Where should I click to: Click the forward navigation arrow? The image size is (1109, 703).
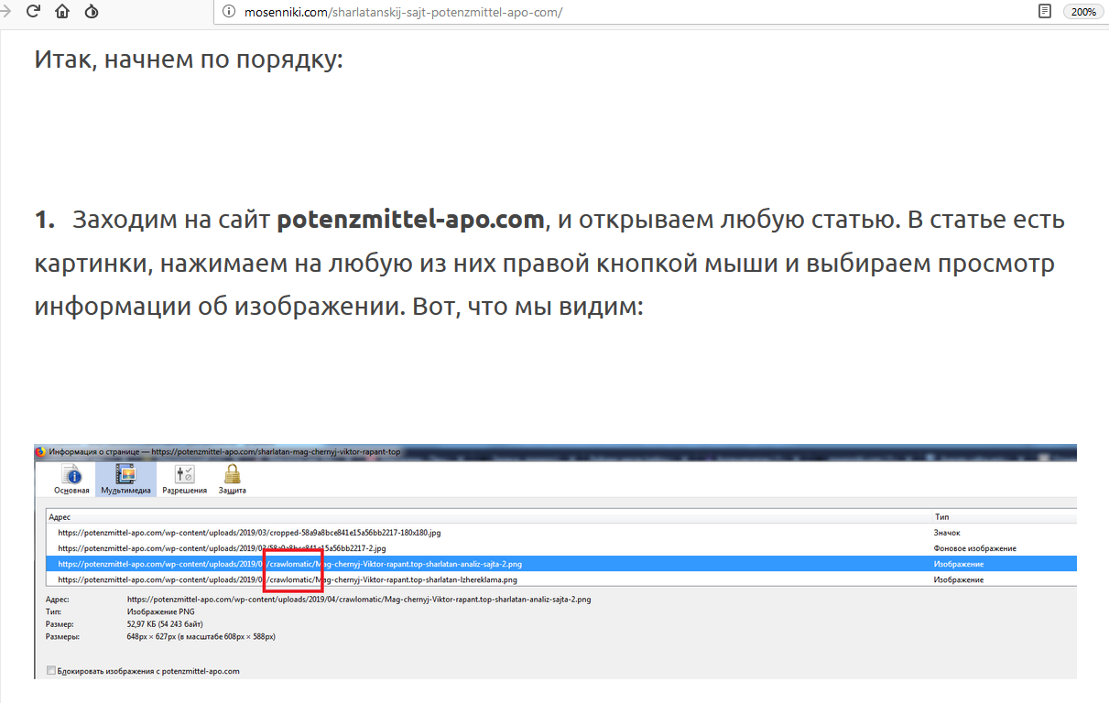coord(6,12)
